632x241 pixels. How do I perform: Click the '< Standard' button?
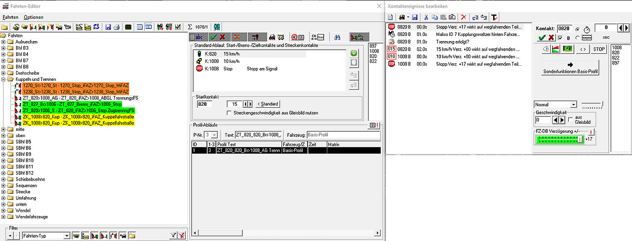(x=268, y=104)
